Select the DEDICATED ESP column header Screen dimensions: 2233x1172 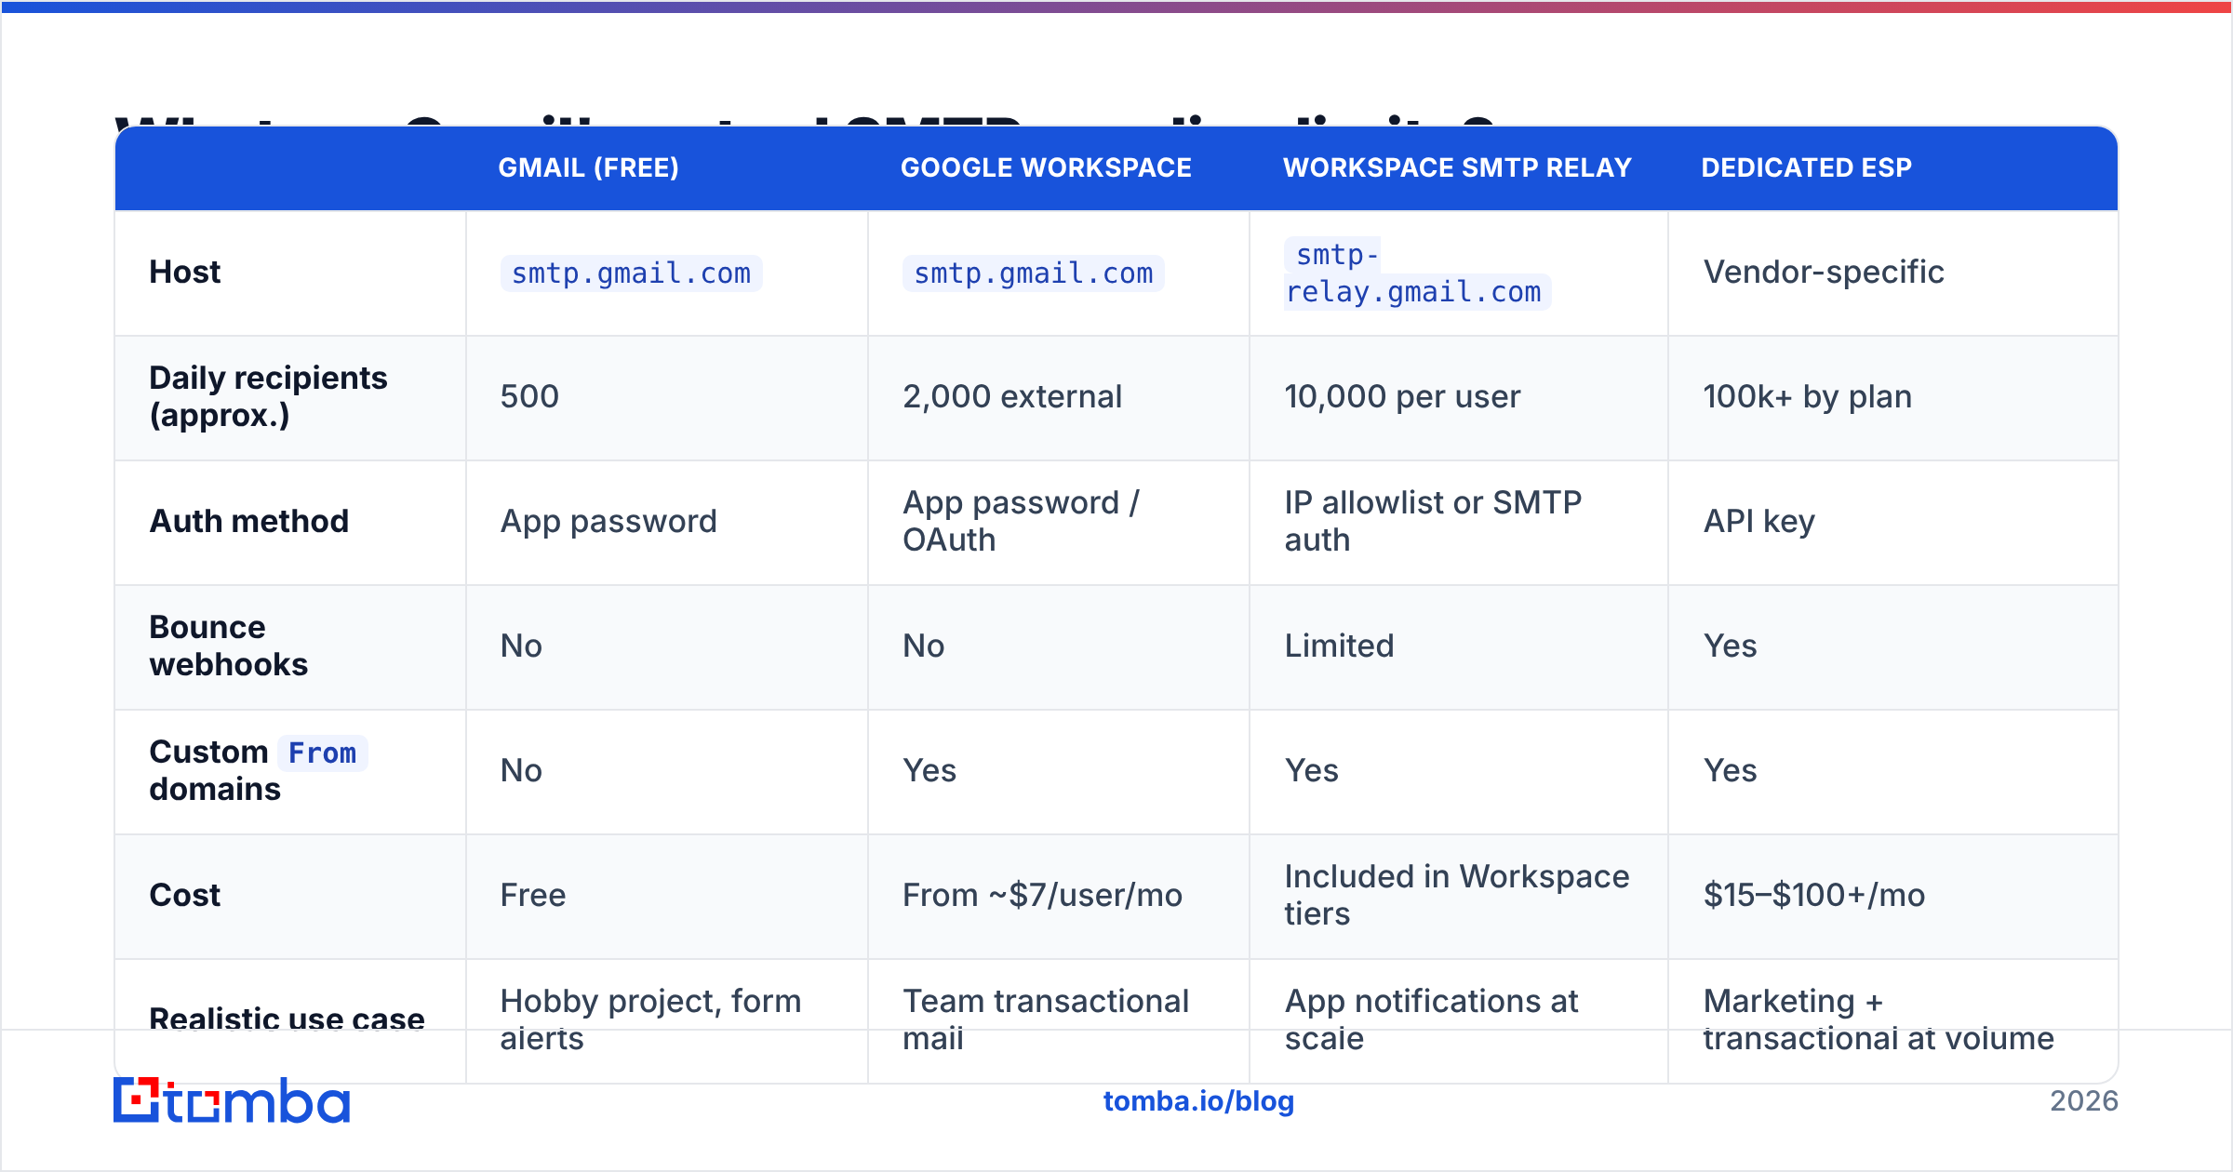coord(1806,167)
